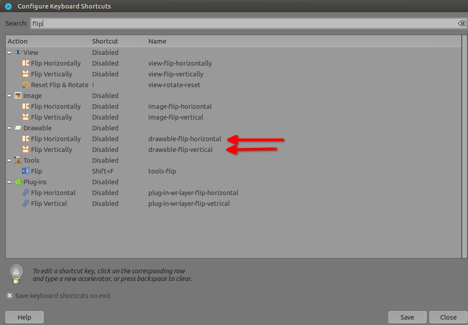The image size is (468, 325).
Task: Select the Drawable group label
Action: click(x=37, y=128)
